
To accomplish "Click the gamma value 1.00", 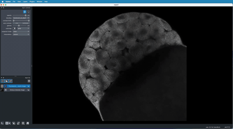I will pos(28,26).
